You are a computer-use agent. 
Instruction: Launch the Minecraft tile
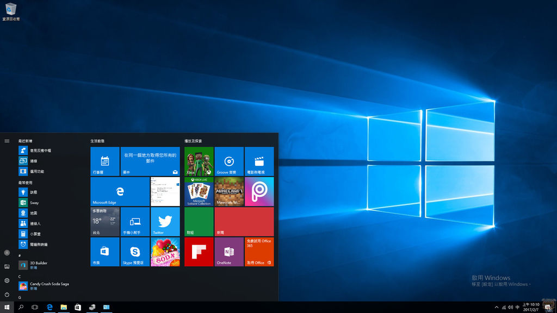pyautogui.click(x=229, y=191)
